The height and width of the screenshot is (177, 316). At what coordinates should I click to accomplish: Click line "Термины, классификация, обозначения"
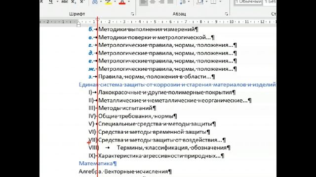click(172, 147)
